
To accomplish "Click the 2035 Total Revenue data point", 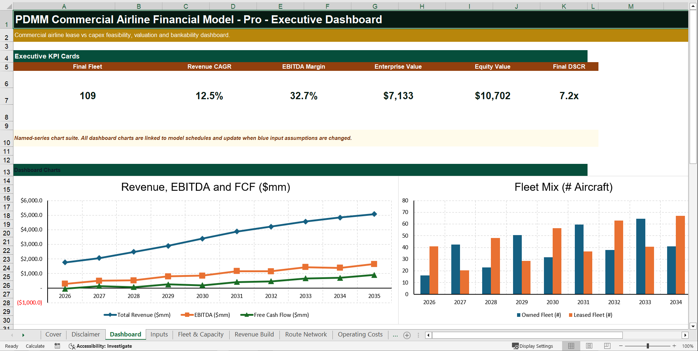I will click(374, 214).
